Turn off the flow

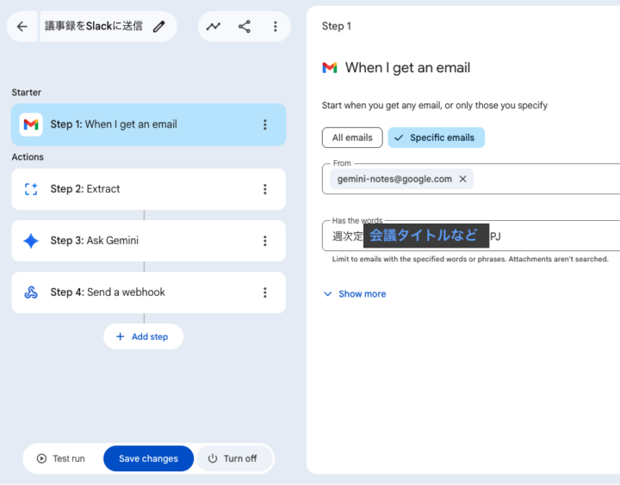(x=232, y=458)
